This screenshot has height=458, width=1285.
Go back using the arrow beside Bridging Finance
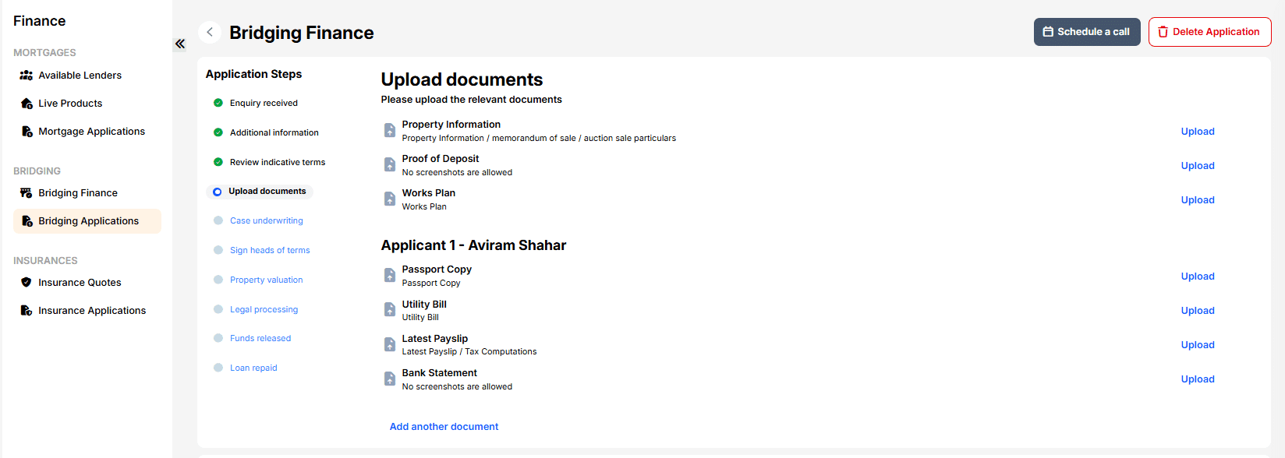[x=210, y=32]
